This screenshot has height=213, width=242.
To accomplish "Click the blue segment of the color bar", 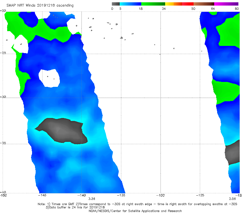I will (130, 4).
